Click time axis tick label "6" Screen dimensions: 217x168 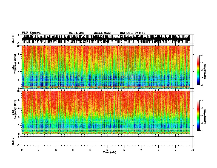click(124, 150)
